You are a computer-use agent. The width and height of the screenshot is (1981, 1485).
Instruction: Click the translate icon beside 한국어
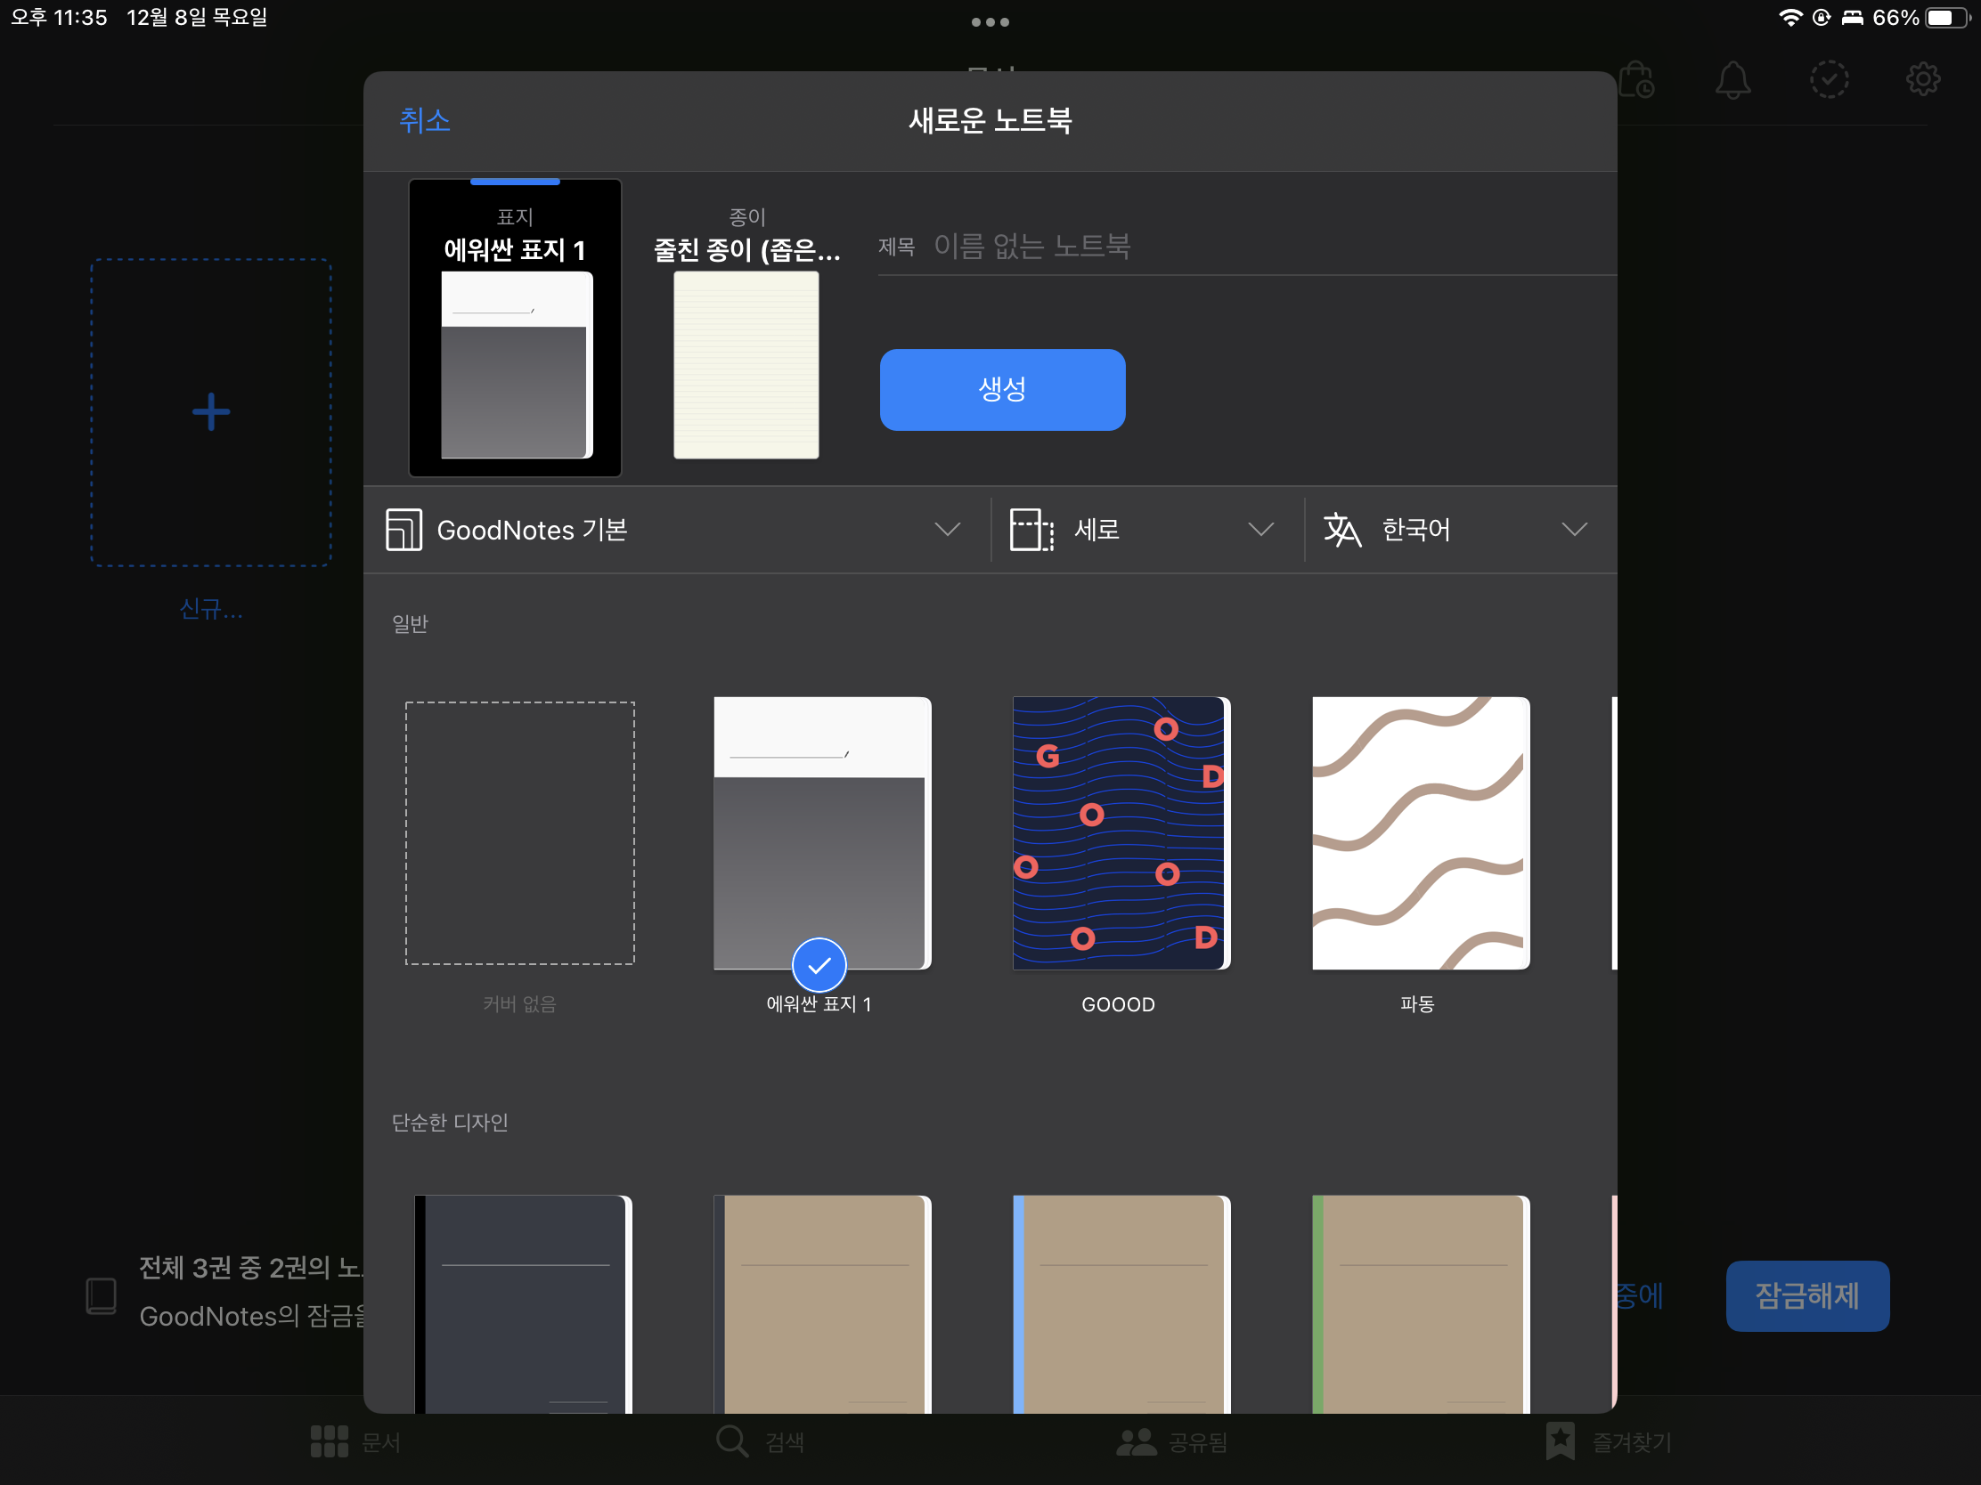click(1341, 530)
